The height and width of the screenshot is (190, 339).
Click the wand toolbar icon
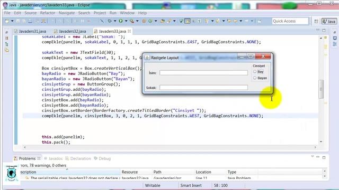169,21
